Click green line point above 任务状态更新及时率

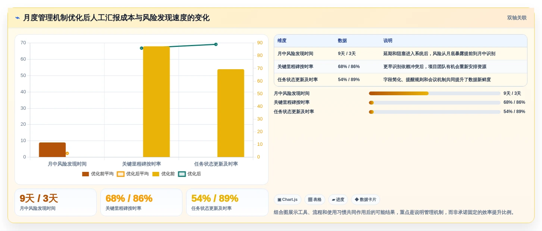216,44
